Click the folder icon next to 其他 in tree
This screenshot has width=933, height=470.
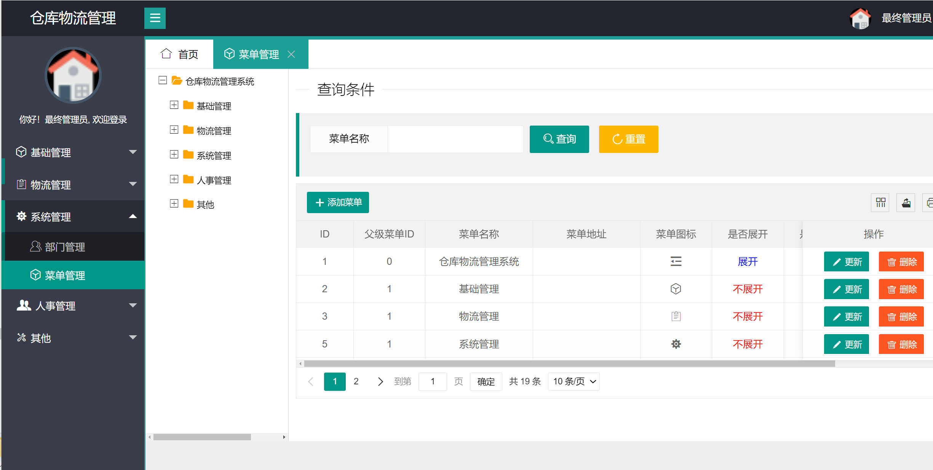[188, 204]
